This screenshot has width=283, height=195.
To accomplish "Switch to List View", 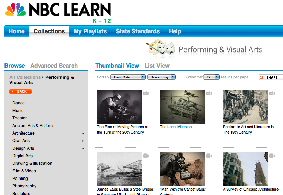I will (x=157, y=66).
